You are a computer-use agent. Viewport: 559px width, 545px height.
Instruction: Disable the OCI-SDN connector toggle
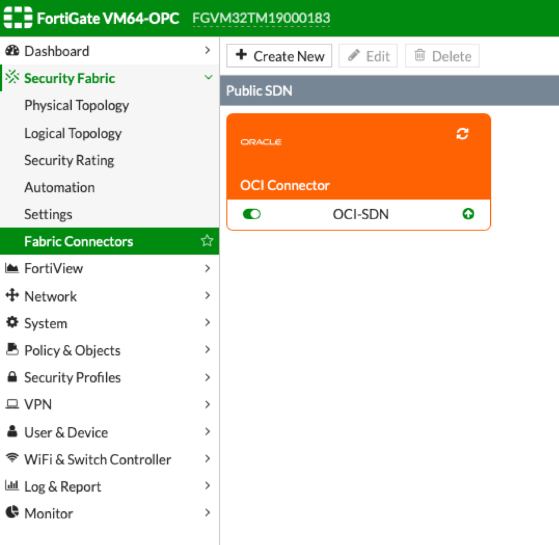[251, 214]
